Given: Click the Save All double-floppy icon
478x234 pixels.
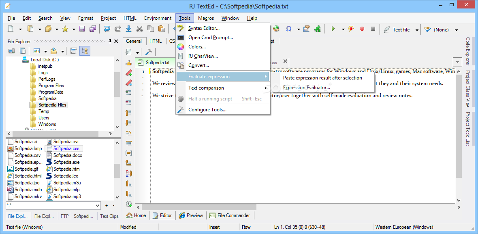Looking at the screenshot, I should (x=93, y=29).
